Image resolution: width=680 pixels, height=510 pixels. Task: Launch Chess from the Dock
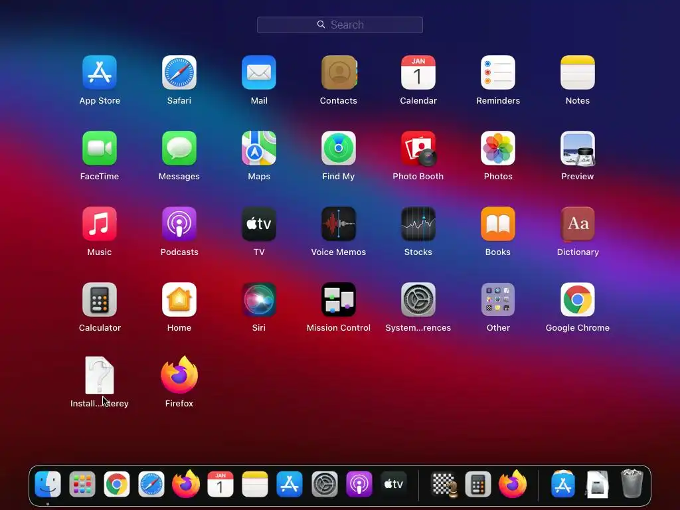coord(444,484)
